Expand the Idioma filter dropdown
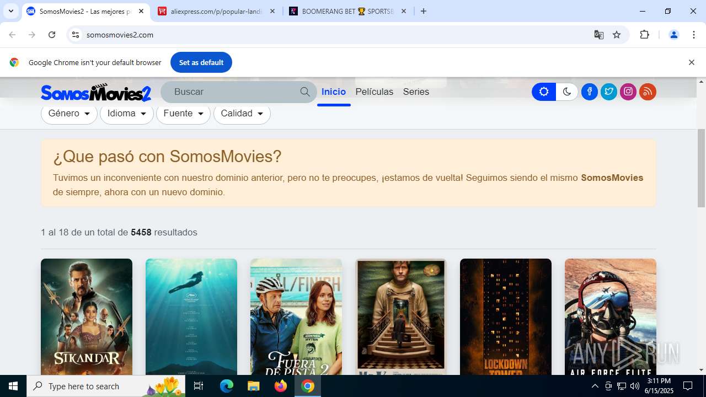Viewport: 706px width, 397px height. click(127, 114)
